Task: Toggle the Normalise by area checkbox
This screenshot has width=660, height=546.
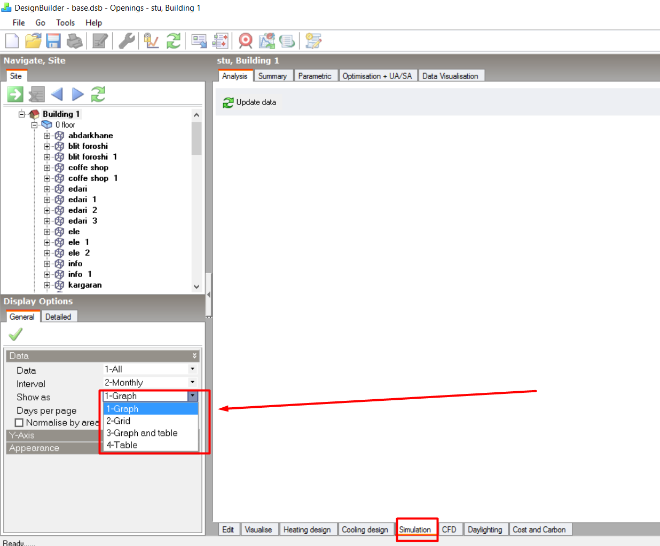Action: point(19,423)
